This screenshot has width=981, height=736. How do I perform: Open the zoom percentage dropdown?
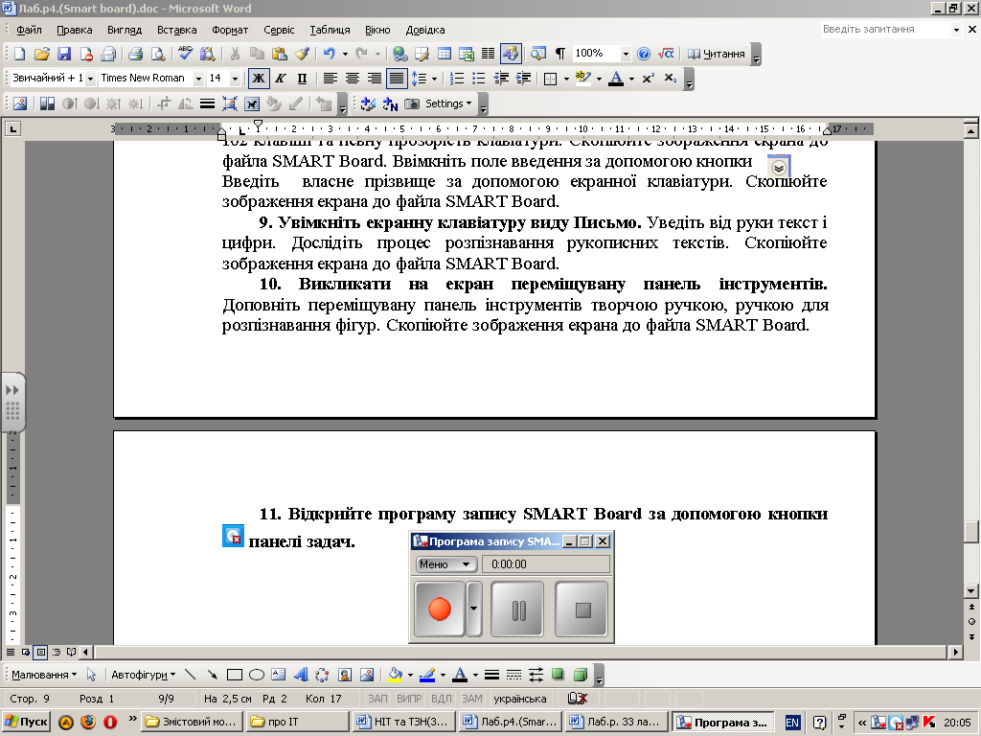pos(626,54)
